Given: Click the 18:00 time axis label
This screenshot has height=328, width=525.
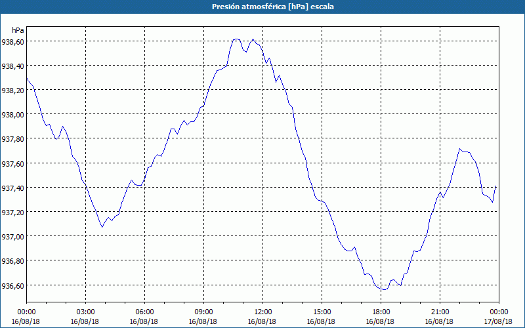Looking at the screenshot, I should coord(381,312).
